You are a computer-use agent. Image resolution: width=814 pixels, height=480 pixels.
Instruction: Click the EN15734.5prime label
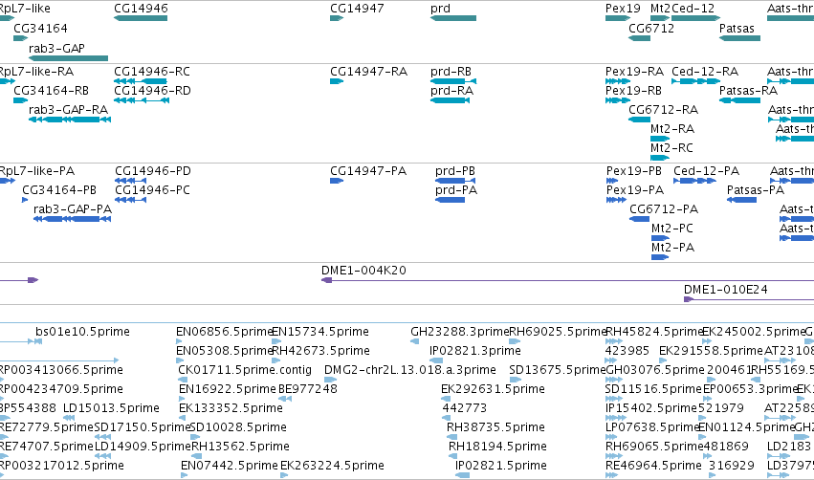320,331
